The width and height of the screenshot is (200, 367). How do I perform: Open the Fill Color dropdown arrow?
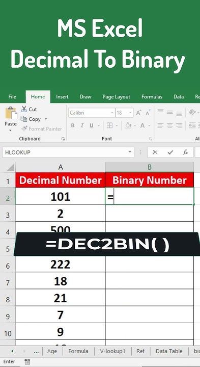pyautogui.click(x=135, y=126)
